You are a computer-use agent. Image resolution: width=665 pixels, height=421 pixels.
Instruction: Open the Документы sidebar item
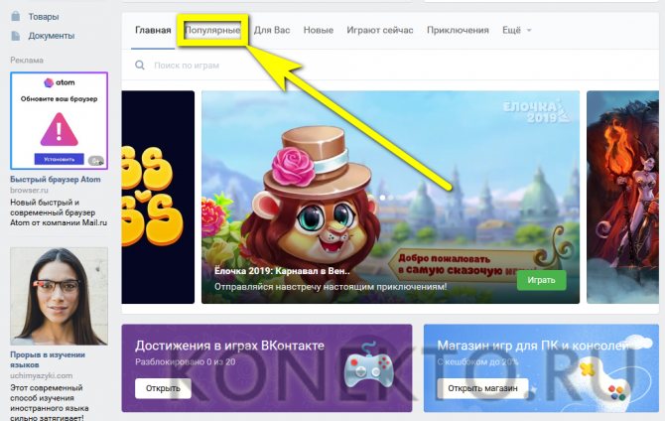pos(51,36)
